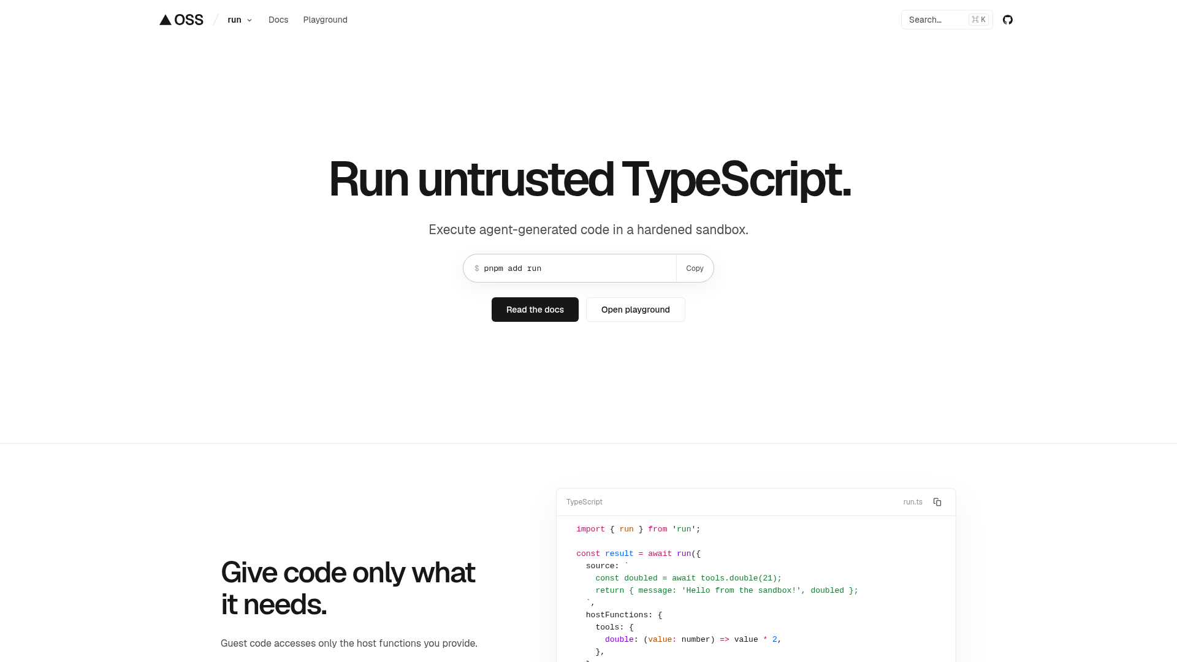The width and height of the screenshot is (1177, 662).
Task: Click the 'return { message' code line
Action: (726, 590)
